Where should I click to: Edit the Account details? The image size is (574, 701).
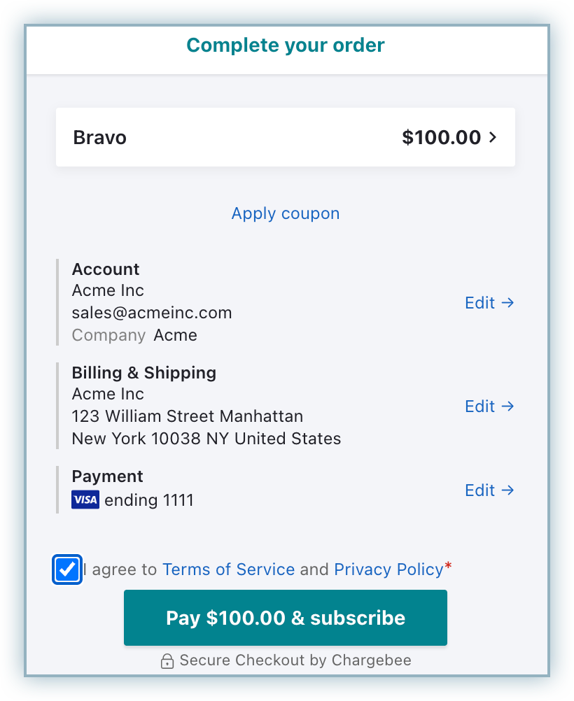pos(480,303)
